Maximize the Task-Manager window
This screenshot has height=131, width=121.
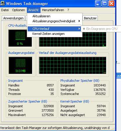click(105, 4)
